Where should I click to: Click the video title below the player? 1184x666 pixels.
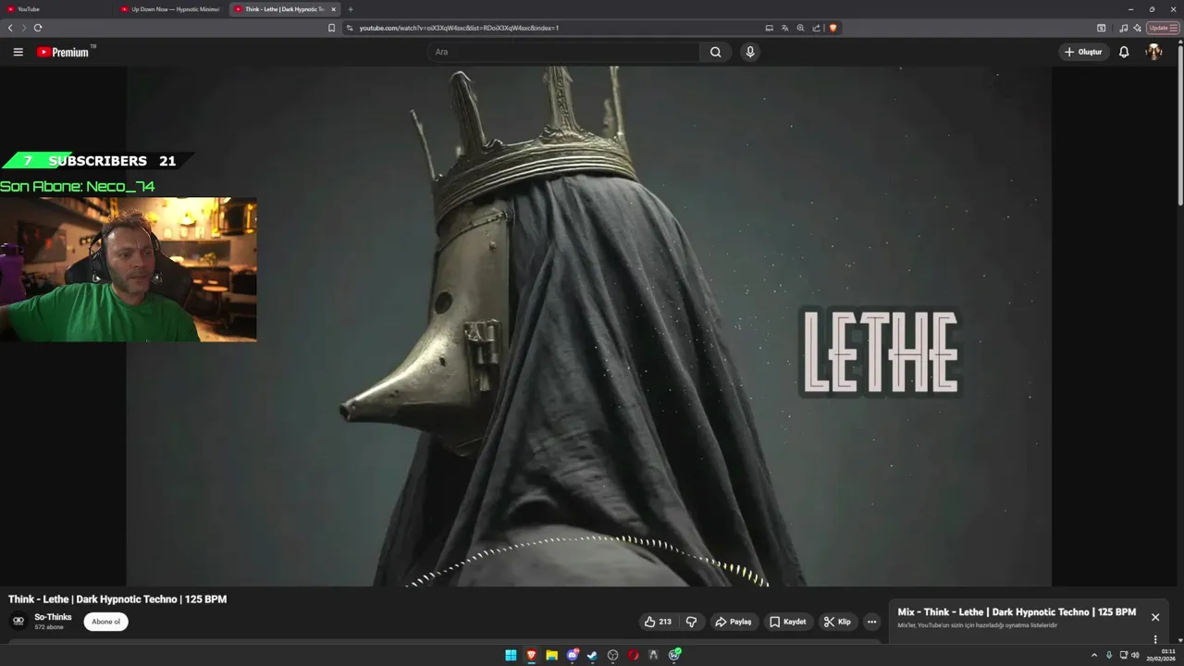tap(117, 599)
